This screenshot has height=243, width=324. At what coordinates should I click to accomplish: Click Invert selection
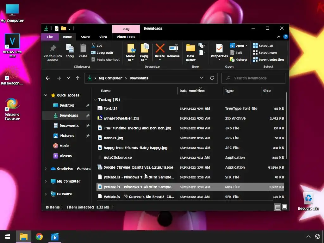pyautogui.click(x=268, y=59)
